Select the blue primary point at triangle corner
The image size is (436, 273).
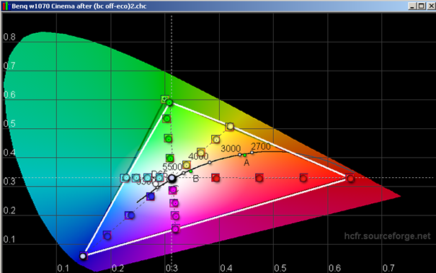[x=83, y=256]
